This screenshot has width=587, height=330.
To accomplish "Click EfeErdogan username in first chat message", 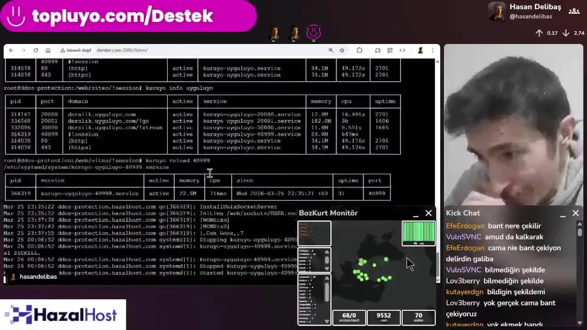I will (x=465, y=226).
